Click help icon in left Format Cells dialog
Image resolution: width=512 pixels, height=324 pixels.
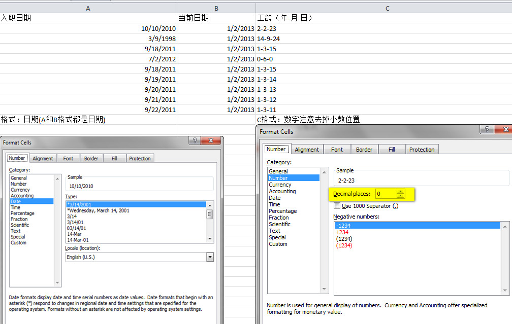(x=195, y=141)
